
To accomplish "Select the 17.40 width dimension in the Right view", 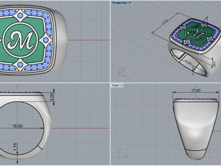I will point(196,90).
